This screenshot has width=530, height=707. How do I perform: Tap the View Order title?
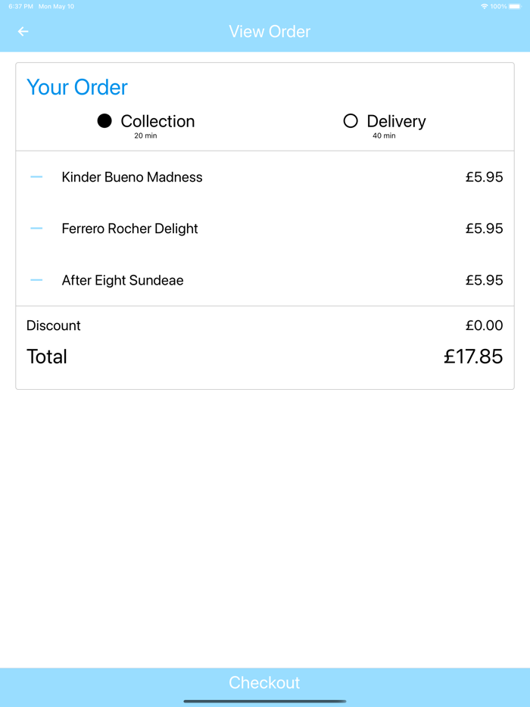(x=270, y=32)
